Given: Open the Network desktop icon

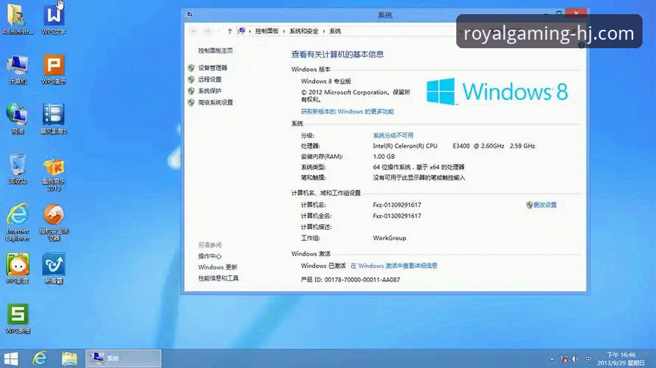Looking at the screenshot, I should 17,119.
